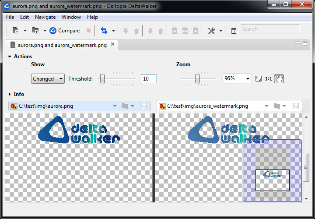Save the aurora.png file icon
Screen dimensions: 315x219
144,106
